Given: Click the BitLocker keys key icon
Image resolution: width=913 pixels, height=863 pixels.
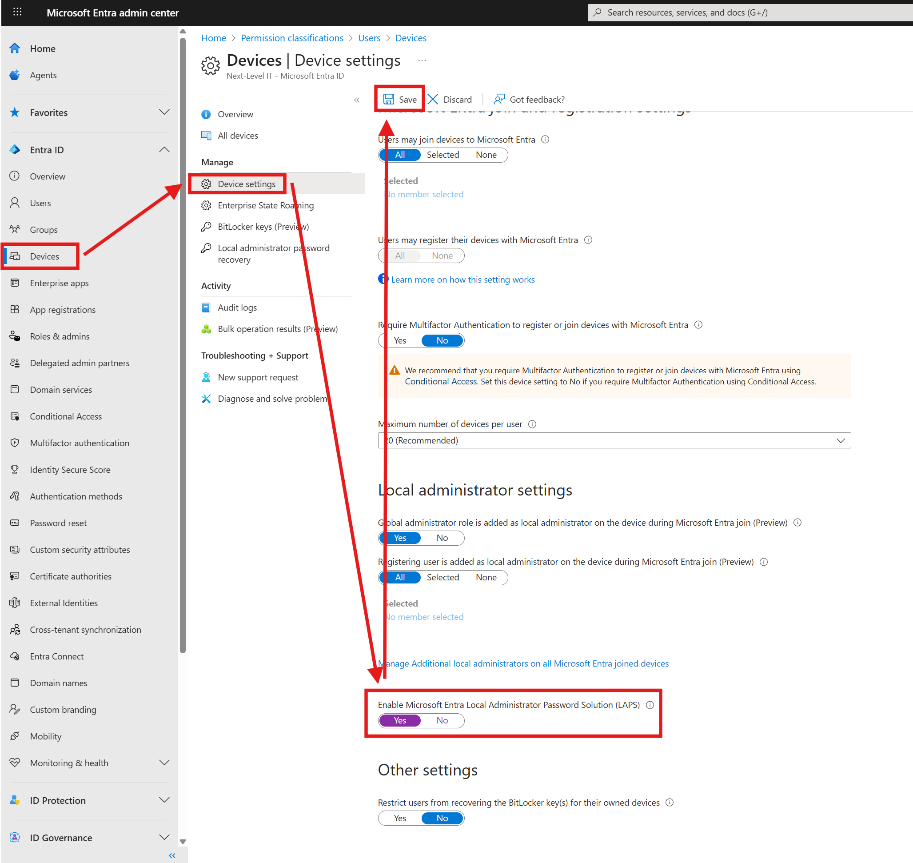Looking at the screenshot, I should [206, 227].
